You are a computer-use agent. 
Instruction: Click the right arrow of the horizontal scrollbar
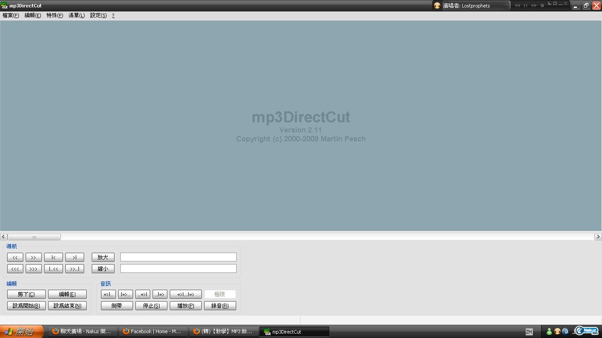(x=598, y=237)
